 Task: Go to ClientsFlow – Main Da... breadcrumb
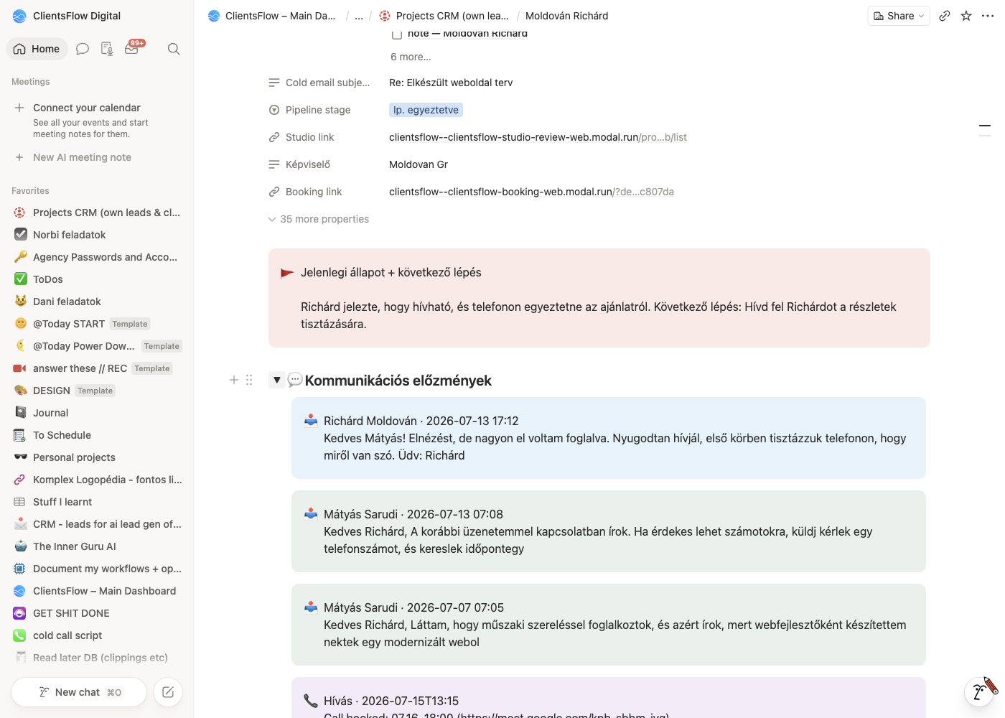tap(272, 16)
